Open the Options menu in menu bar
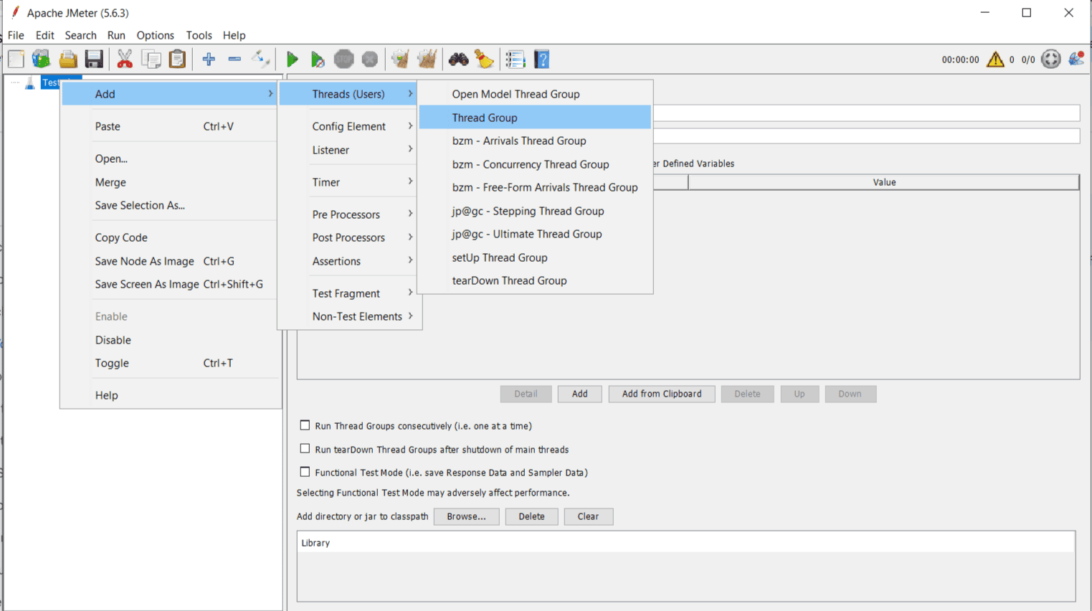Screen dimensions: 1092x611 tap(155, 35)
